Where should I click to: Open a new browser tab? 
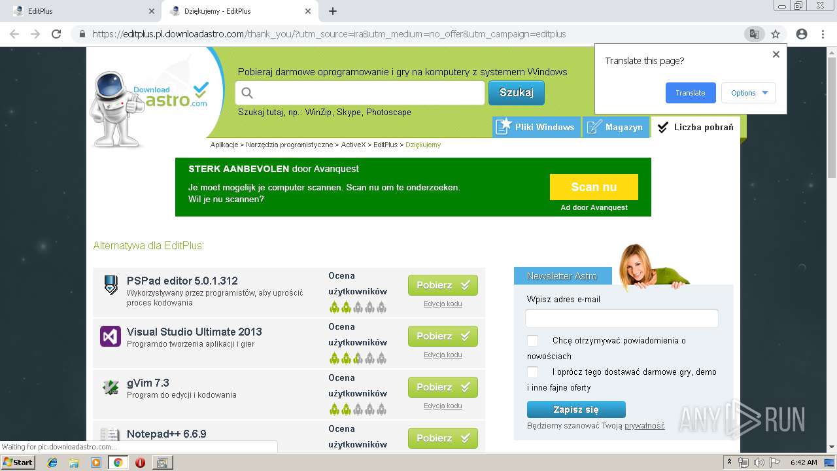[x=333, y=11]
